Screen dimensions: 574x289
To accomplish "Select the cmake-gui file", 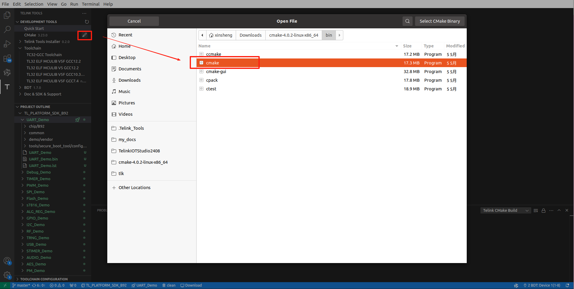I will pyautogui.click(x=332, y=72).
